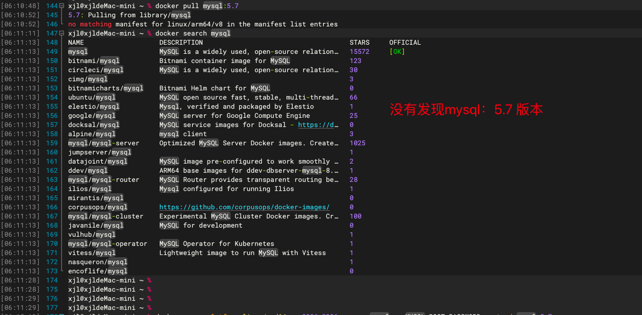Click 'Mysql configured for running Ilios' description
Image resolution: width=642 pixels, height=315 pixels.
(x=227, y=189)
